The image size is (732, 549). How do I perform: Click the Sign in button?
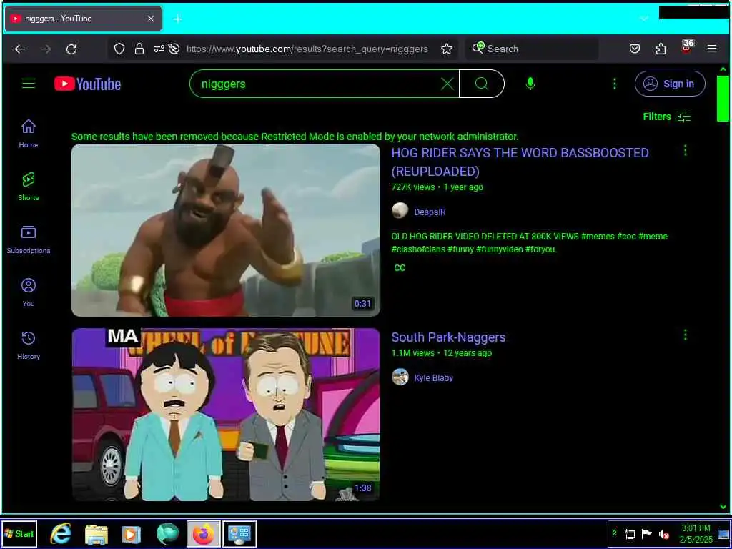(x=670, y=84)
